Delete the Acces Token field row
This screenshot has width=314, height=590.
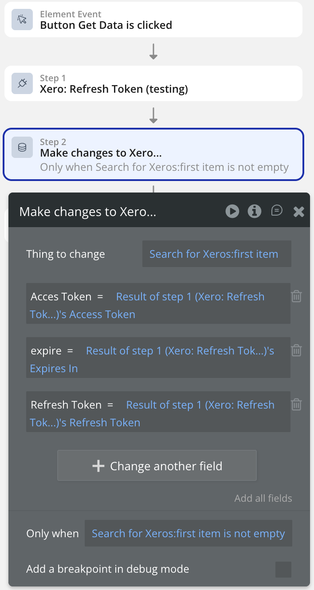(296, 296)
